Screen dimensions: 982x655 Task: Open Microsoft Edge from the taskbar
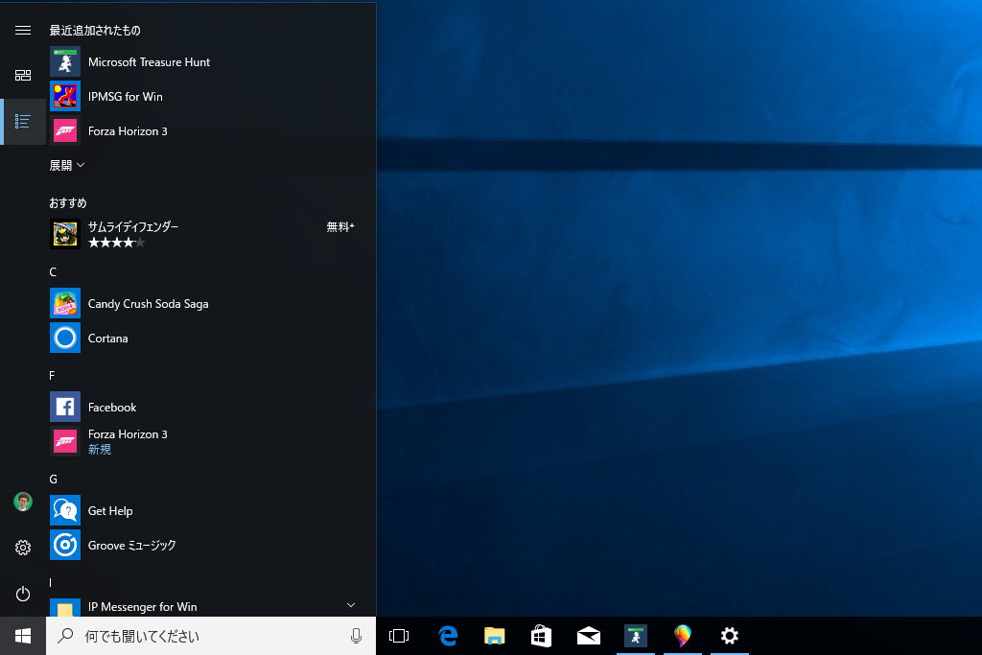(x=448, y=636)
